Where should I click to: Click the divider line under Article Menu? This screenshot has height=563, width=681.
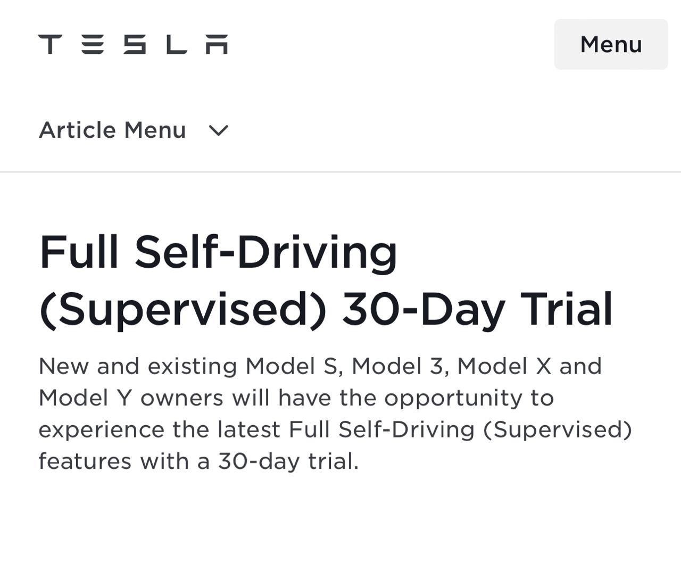340,172
